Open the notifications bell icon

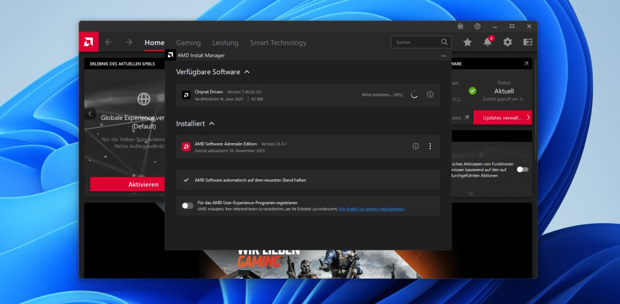tap(487, 42)
